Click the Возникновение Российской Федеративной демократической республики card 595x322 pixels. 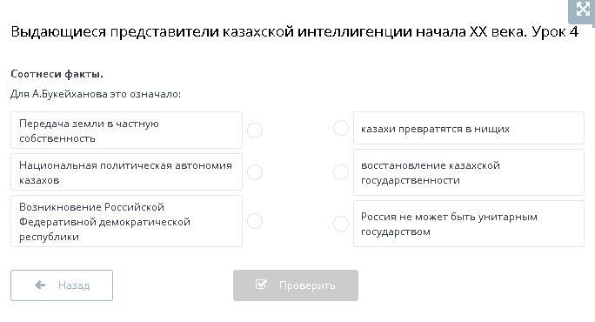(x=126, y=221)
